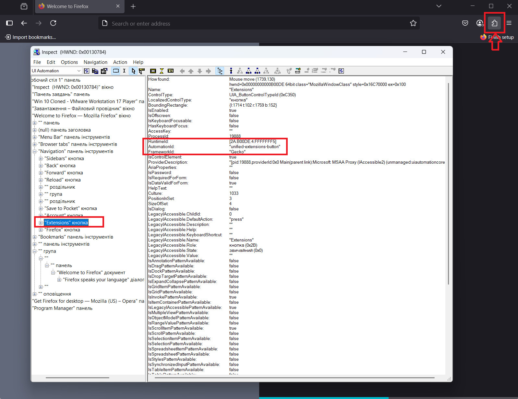The width and height of the screenshot is (518, 399).
Task: Click the Firefox Reload button
Action: 53,23
